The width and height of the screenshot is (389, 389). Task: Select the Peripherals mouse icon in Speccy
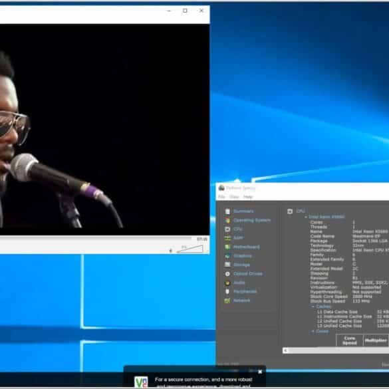227,291
